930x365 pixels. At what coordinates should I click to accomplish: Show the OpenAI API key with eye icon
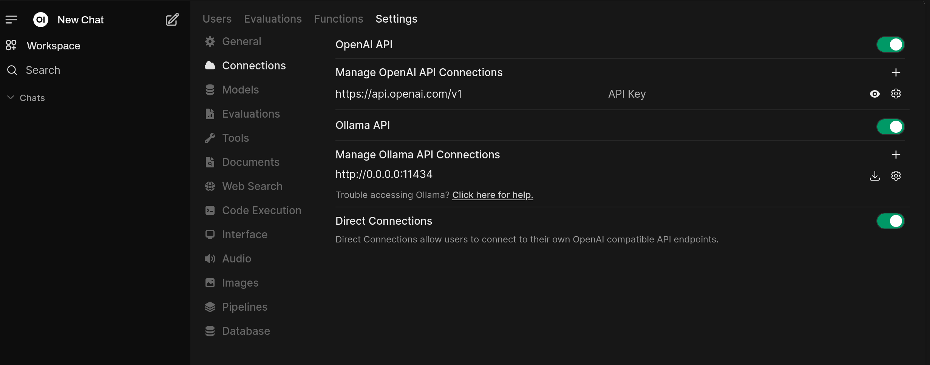pos(875,94)
